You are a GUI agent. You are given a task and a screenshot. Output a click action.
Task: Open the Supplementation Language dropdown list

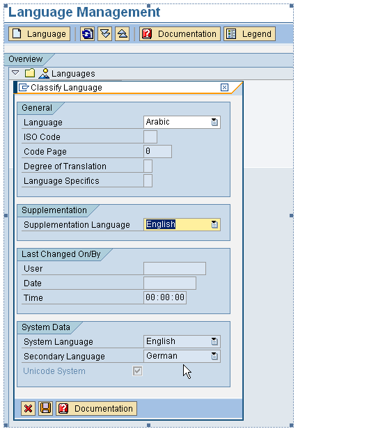214,224
